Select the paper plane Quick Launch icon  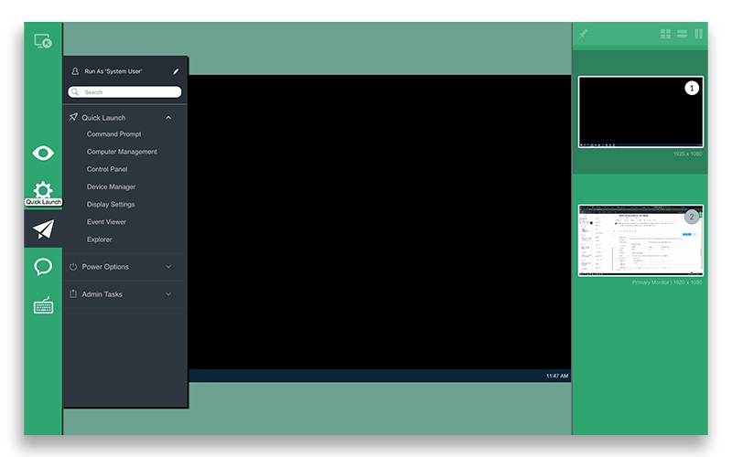point(43,229)
